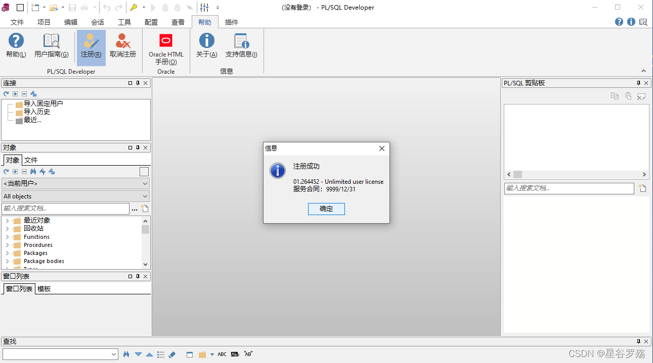
Task: Click the folder icon in Find (查找) bar
Action: (202, 354)
